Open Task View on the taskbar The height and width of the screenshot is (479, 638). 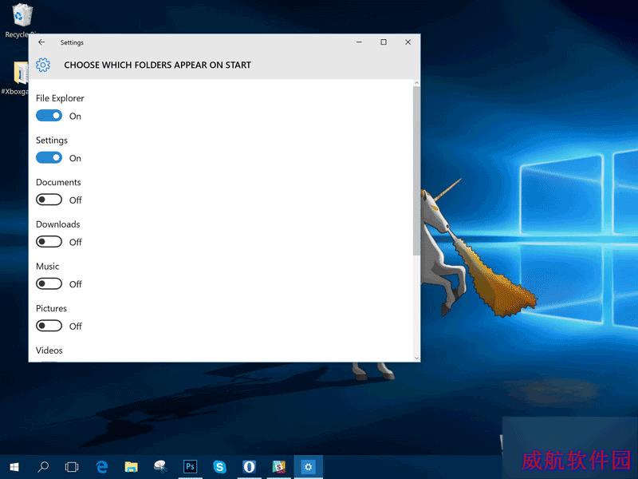[x=72, y=466]
